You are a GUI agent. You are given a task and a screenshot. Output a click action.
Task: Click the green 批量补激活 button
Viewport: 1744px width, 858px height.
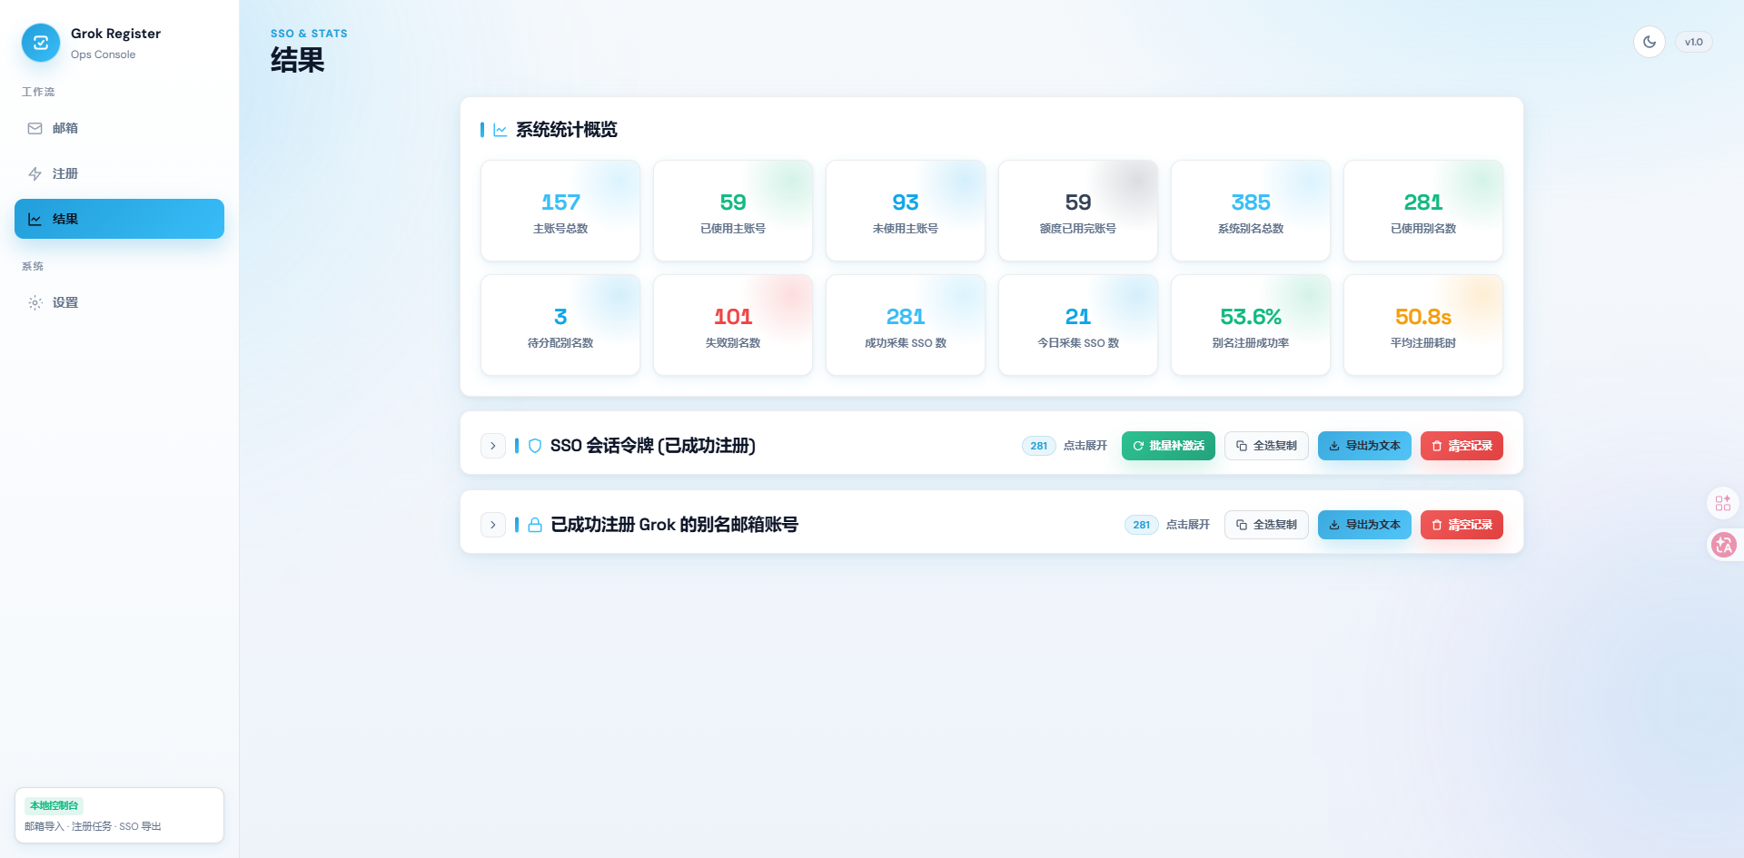[1168, 446]
